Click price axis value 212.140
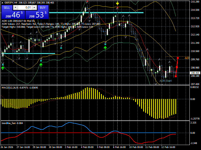201x150 pixels. click(195, 34)
